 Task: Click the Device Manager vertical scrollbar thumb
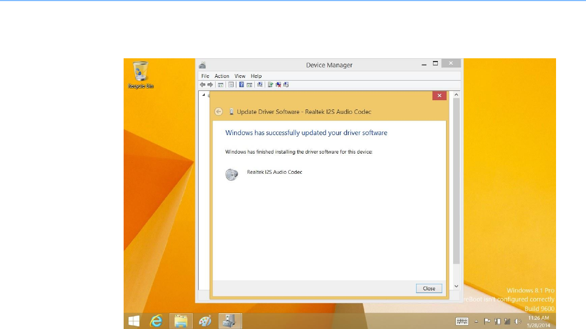[456, 181]
